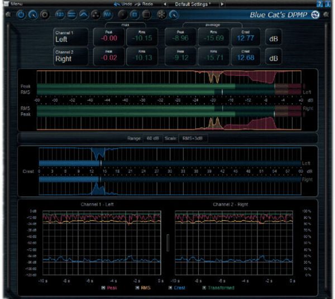Select next preset with right arrow
This screenshot has width=335, height=299.
click(222, 4)
